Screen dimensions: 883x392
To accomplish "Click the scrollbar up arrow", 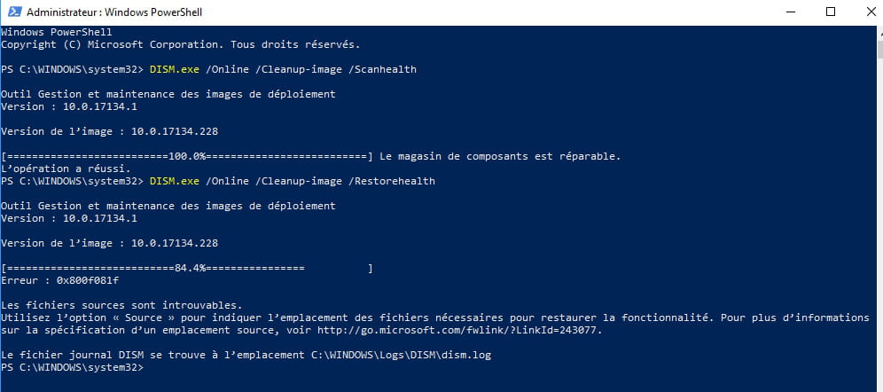I will pyautogui.click(x=879, y=33).
